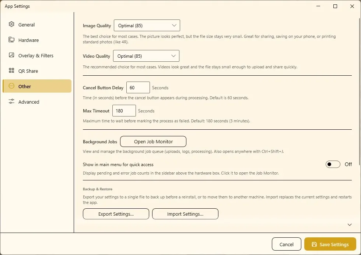Maximize the App Settings window
361x255 pixels.
tap(335, 6)
